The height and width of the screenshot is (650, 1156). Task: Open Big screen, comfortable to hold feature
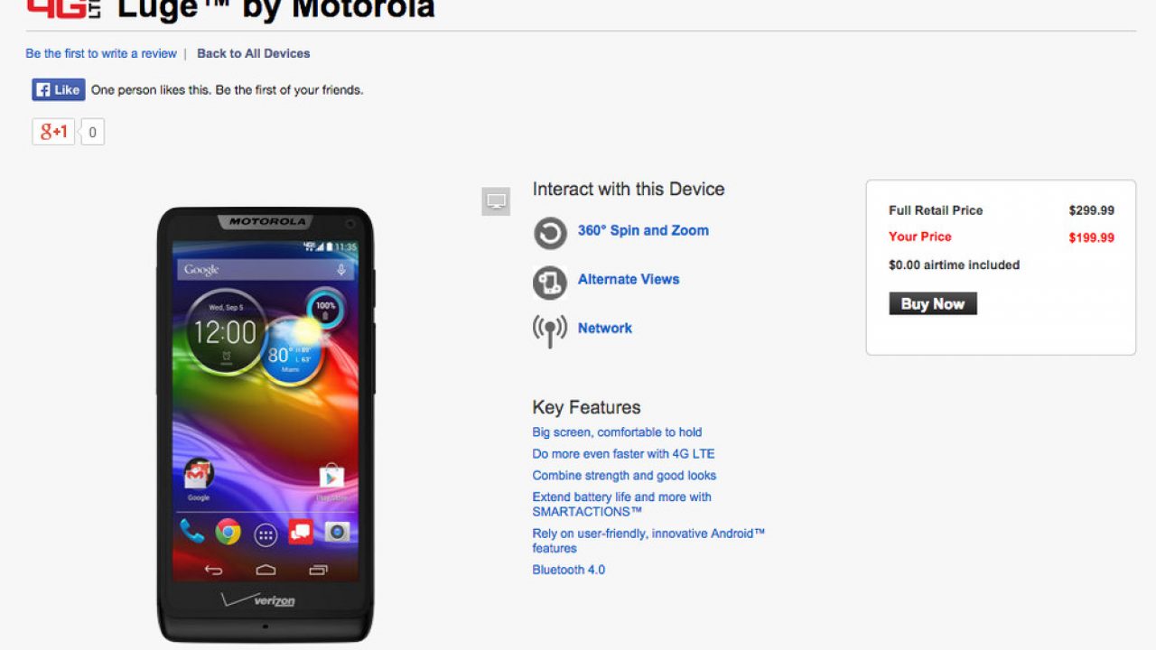[617, 432]
